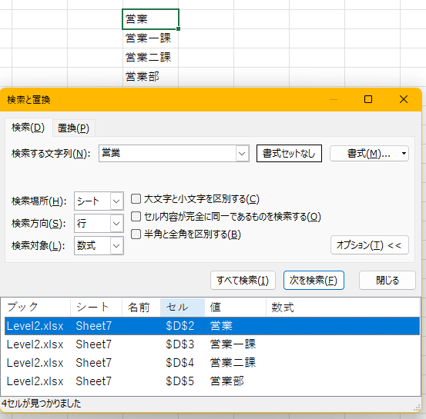Click the selected spreadsheet cell containing 営業
426x419 pixels.
coord(150,19)
